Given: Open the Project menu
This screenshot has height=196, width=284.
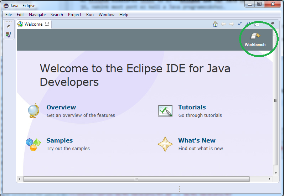Looking at the screenshot, I should coord(74,15).
